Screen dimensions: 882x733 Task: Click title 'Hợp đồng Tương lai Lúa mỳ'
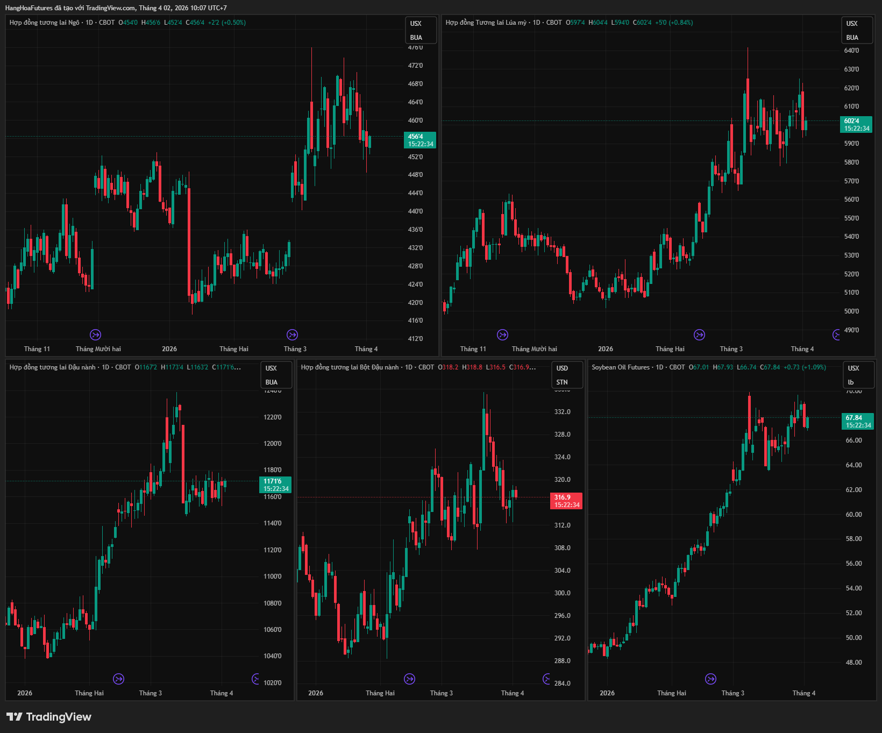(486, 23)
